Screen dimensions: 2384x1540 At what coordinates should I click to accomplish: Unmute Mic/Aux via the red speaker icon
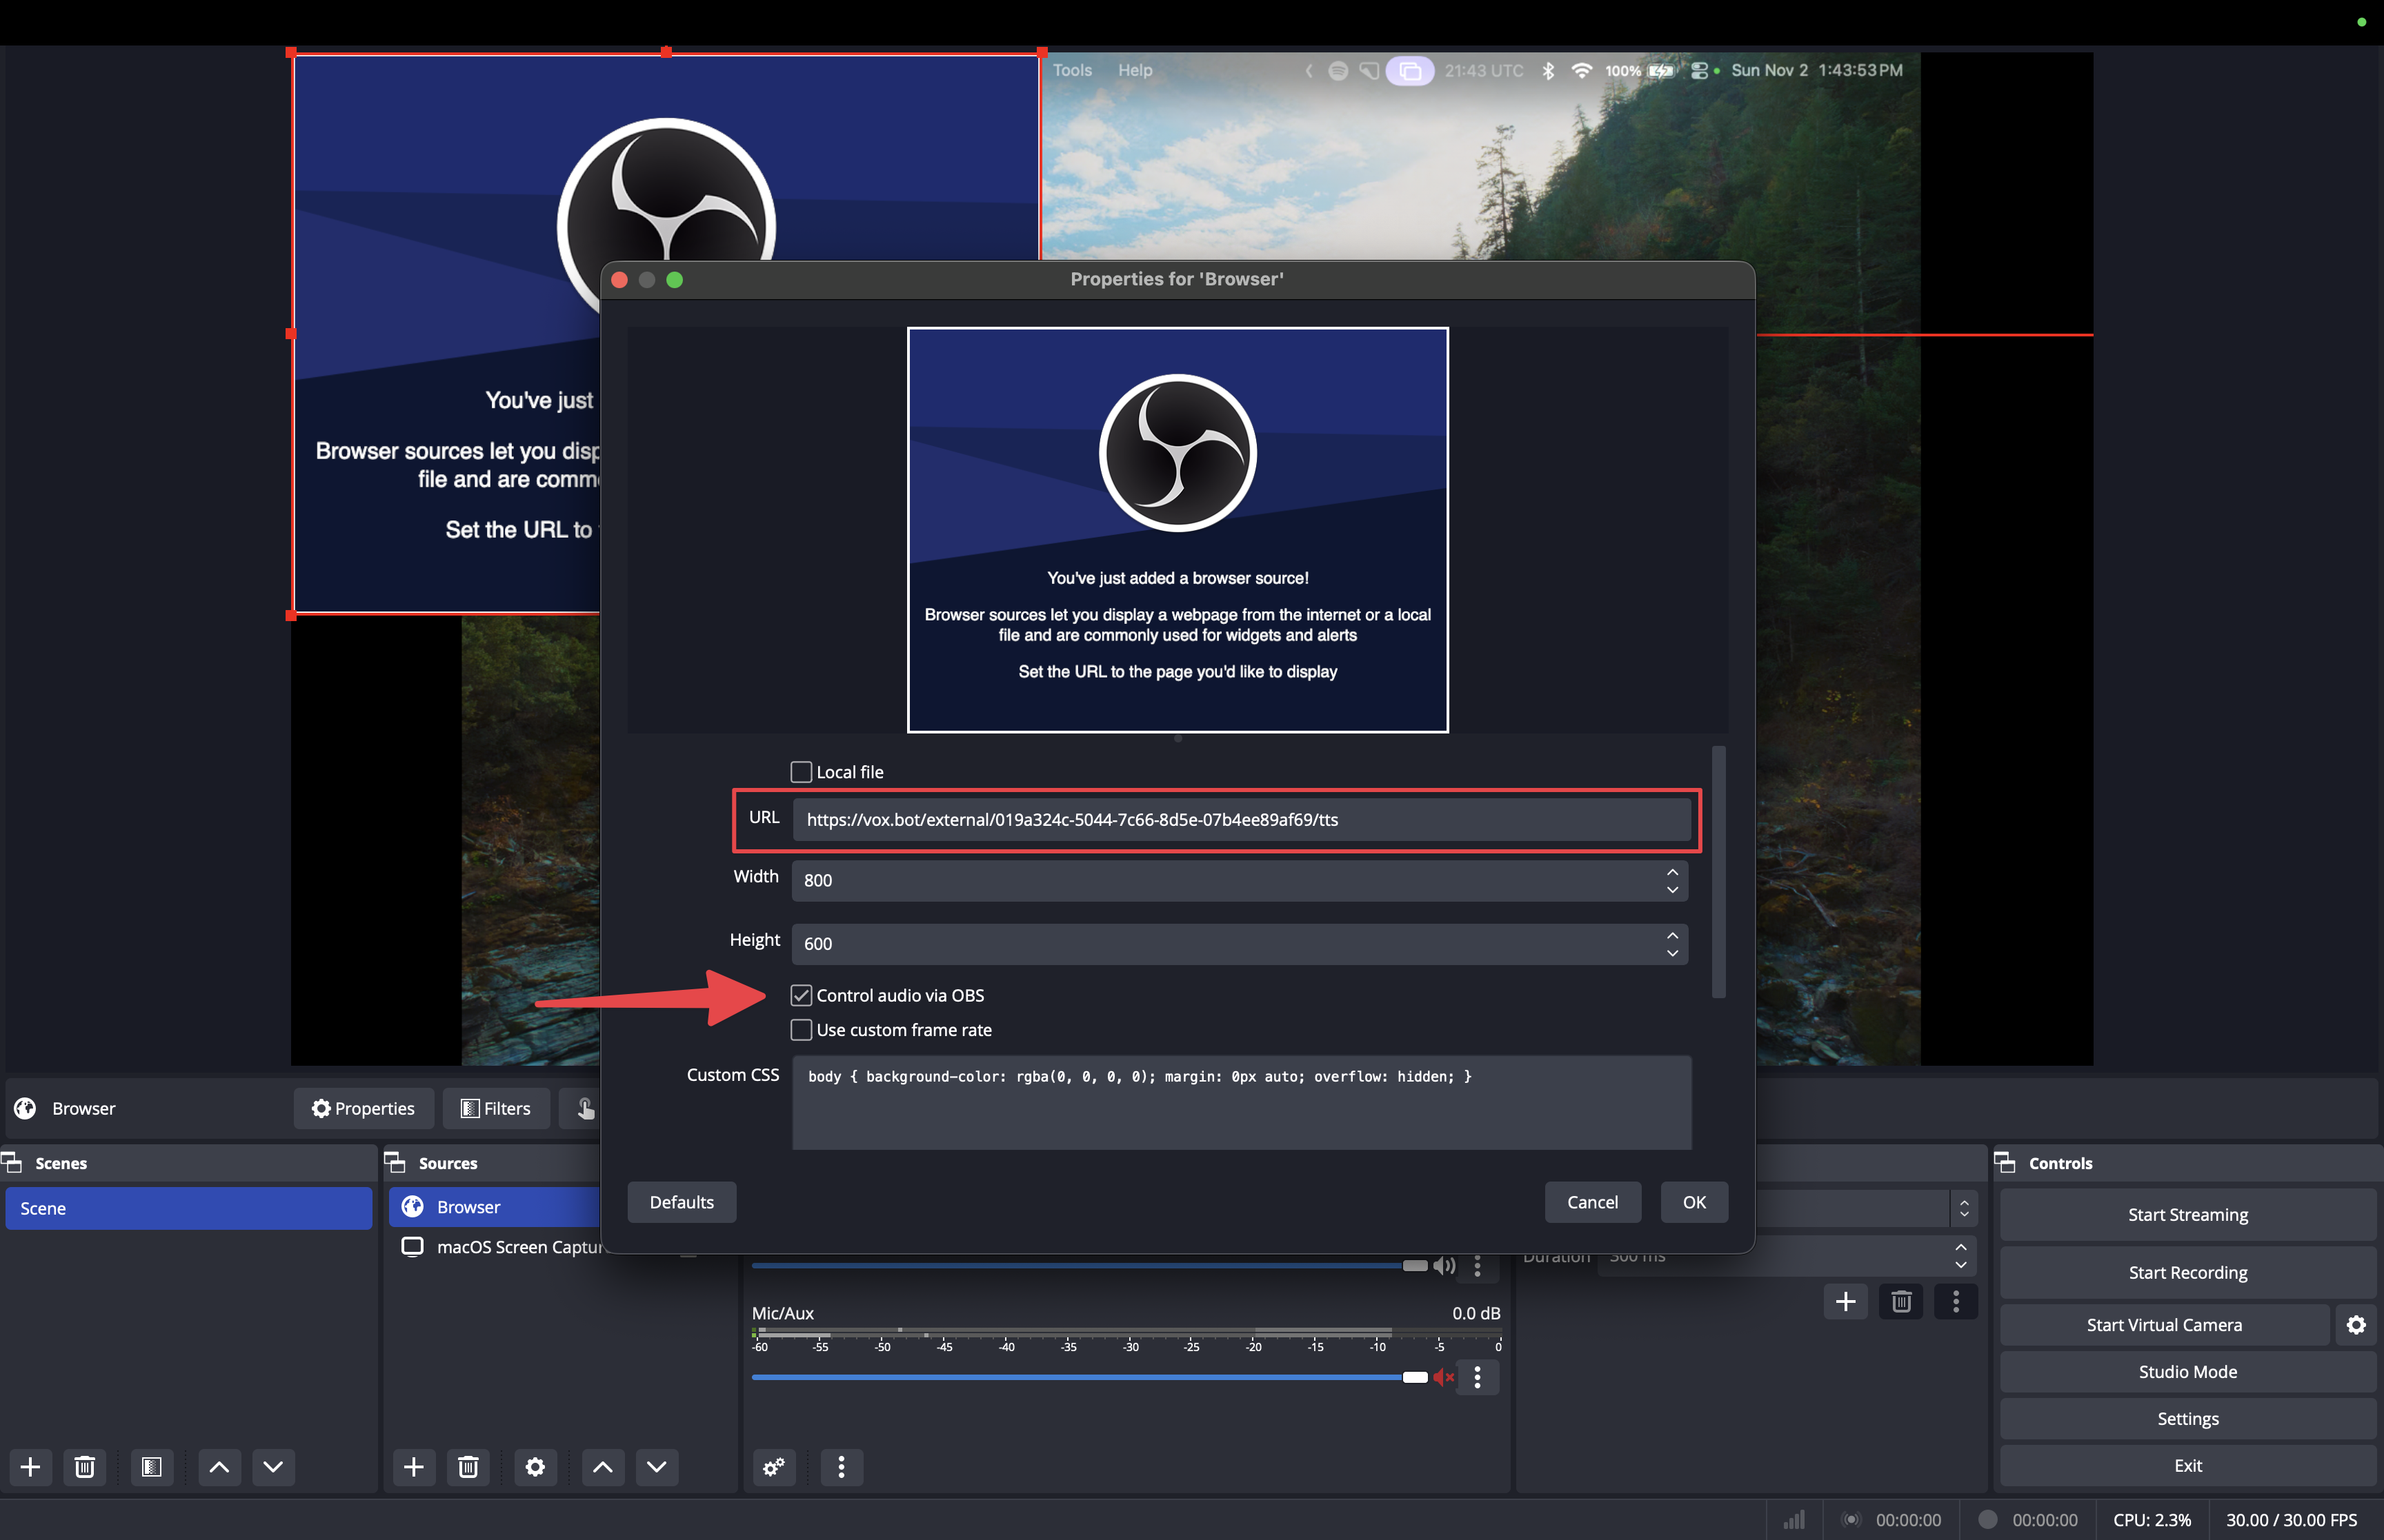coord(1444,1377)
